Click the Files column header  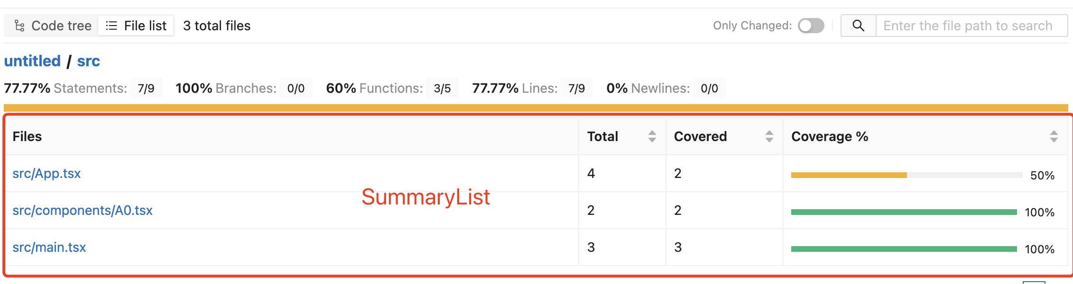tap(28, 136)
